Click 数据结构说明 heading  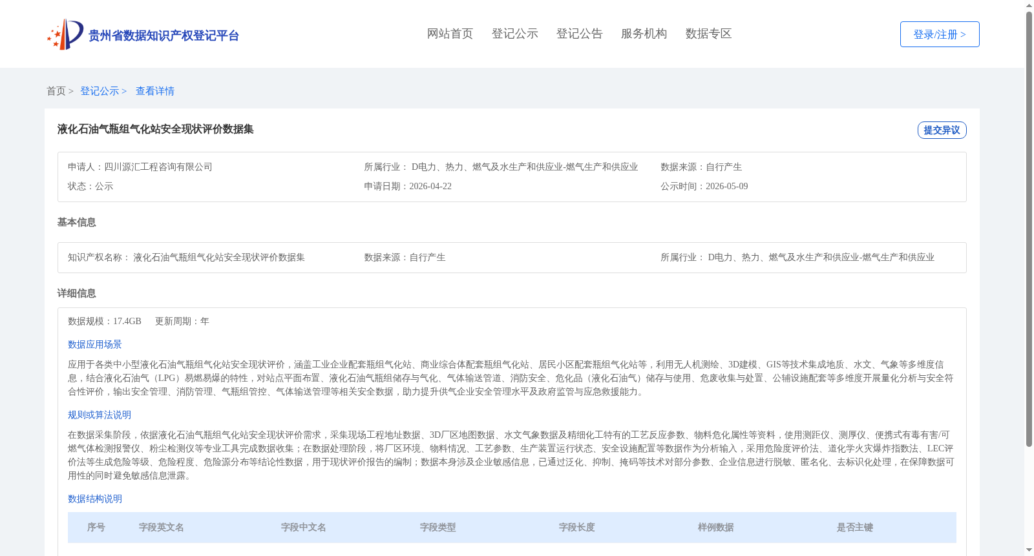pos(95,499)
